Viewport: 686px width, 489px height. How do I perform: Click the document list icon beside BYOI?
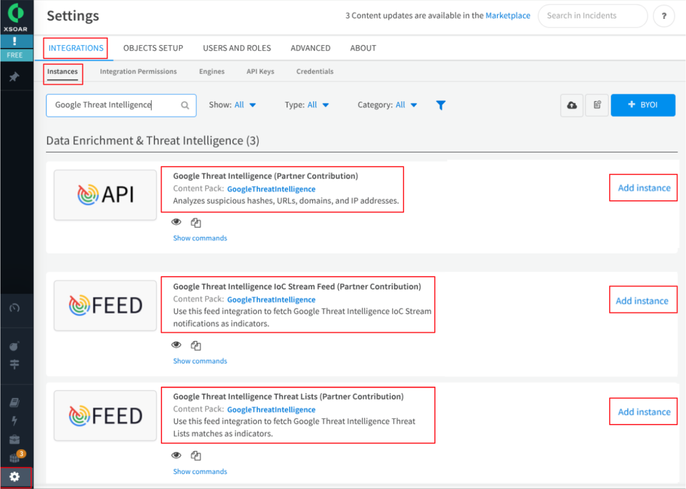point(597,105)
